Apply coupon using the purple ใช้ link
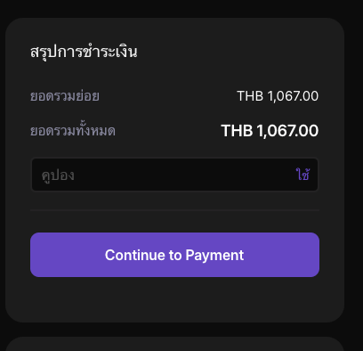 [302, 175]
